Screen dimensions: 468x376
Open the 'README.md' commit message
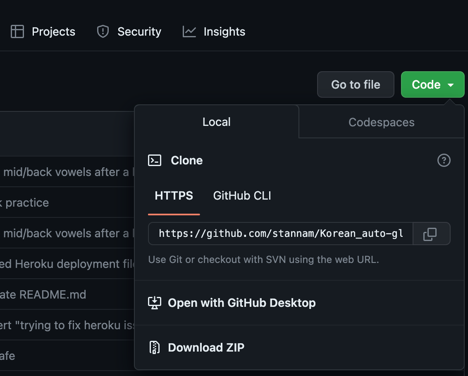[x=43, y=295]
